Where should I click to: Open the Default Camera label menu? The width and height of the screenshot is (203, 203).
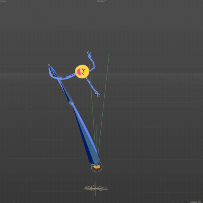[101, 1]
